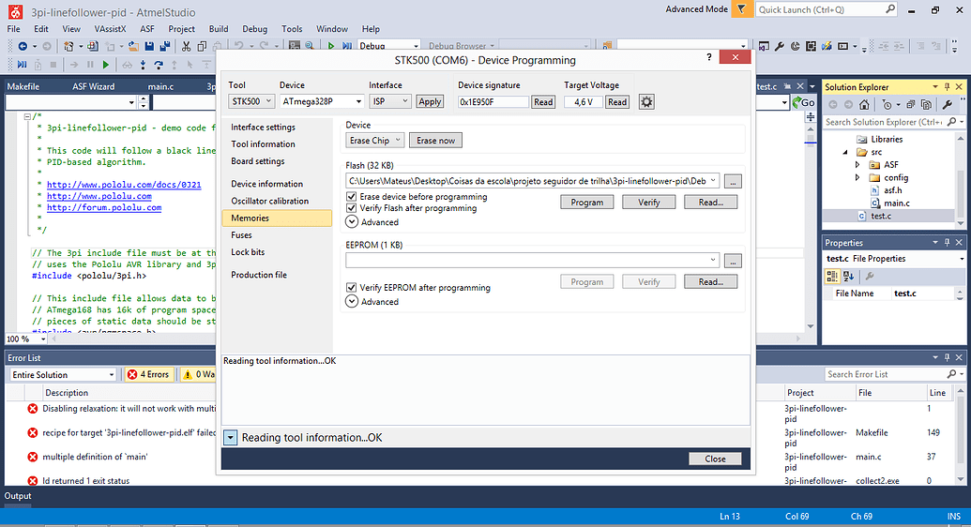
Task: Click the green Go button in editor
Action: click(803, 102)
